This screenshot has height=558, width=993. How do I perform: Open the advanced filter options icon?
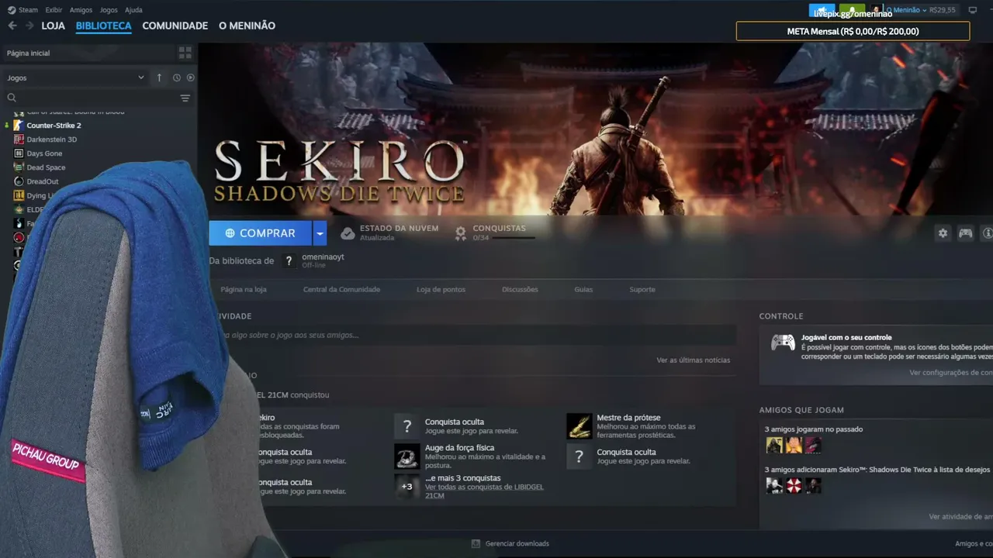pyautogui.click(x=185, y=98)
